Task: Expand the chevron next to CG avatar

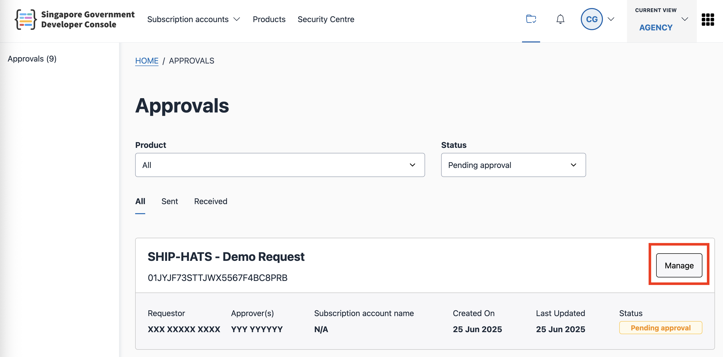Action: pyautogui.click(x=611, y=19)
